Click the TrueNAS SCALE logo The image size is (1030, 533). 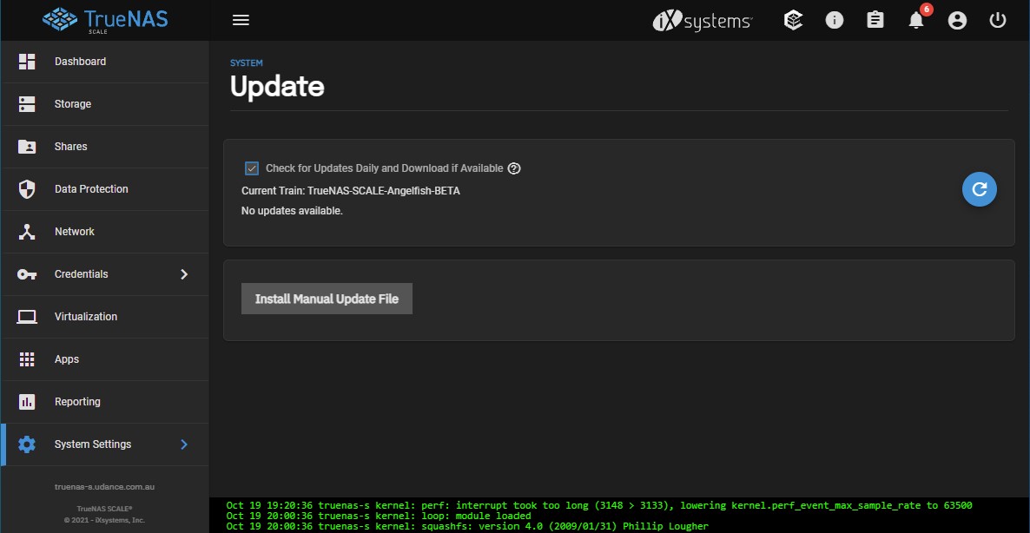click(105, 20)
